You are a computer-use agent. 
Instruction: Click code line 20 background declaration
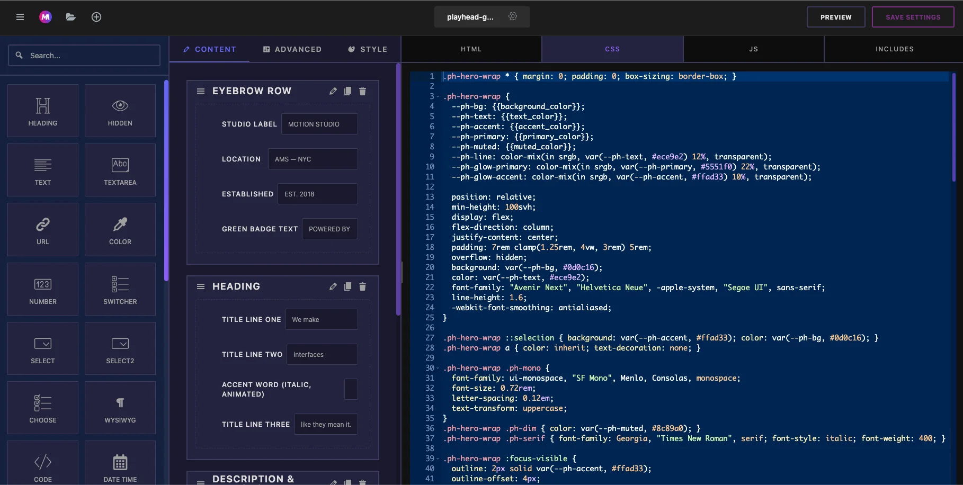tap(527, 267)
